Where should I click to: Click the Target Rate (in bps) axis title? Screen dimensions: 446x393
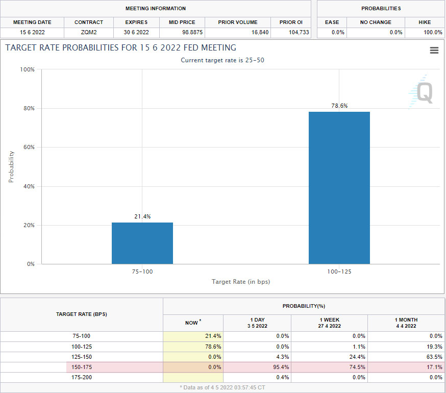click(x=241, y=282)
